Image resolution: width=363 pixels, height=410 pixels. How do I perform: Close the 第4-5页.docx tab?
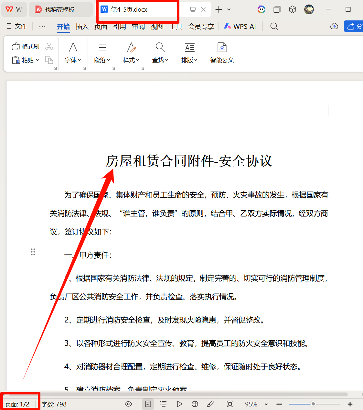pyautogui.click(x=203, y=9)
